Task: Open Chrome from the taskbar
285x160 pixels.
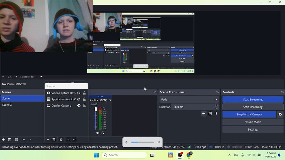Action: pos(189,155)
